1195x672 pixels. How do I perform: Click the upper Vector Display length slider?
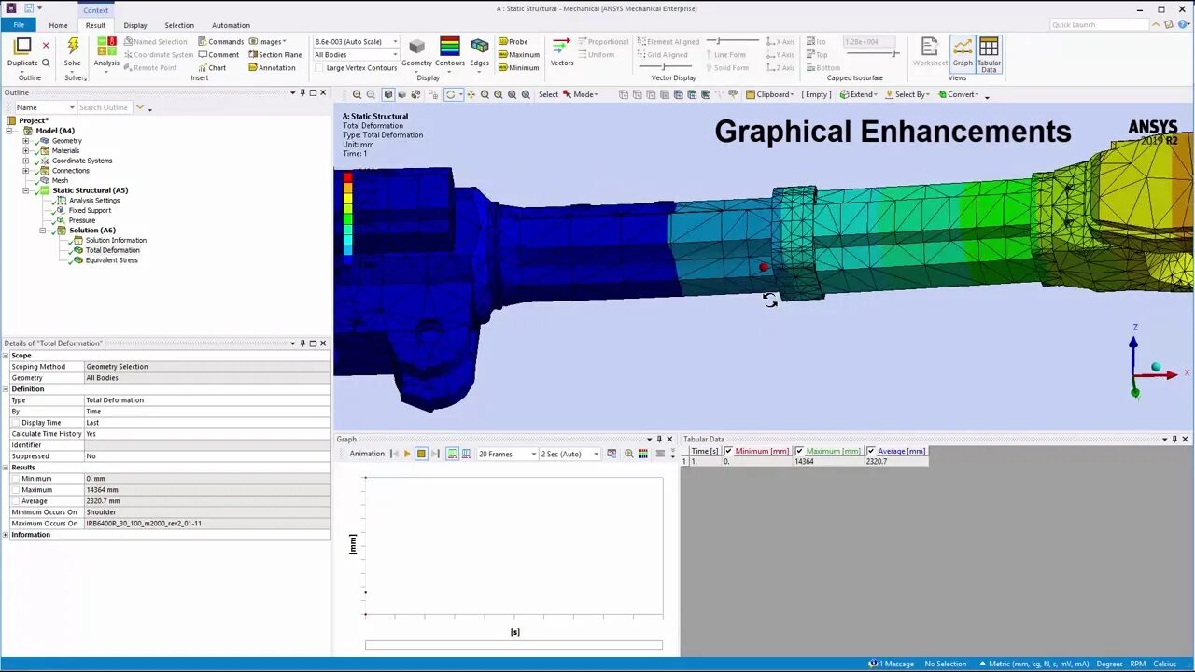[x=731, y=41]
